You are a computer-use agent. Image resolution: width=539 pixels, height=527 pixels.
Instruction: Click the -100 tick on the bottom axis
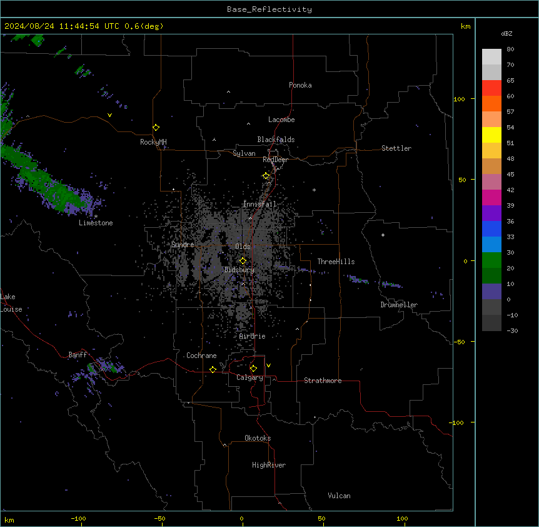click(x=78, y=518)
